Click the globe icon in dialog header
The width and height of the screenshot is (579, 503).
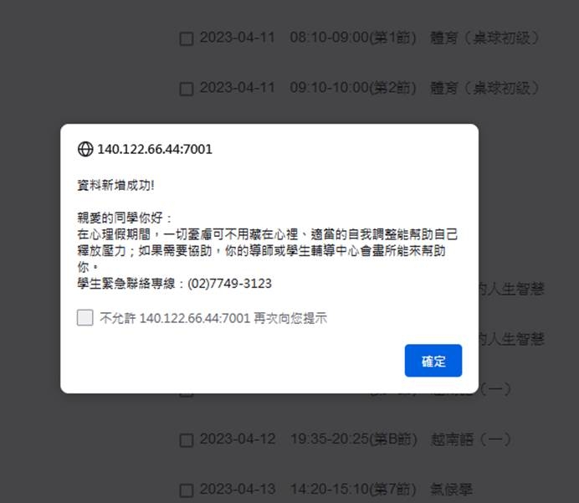85,149
